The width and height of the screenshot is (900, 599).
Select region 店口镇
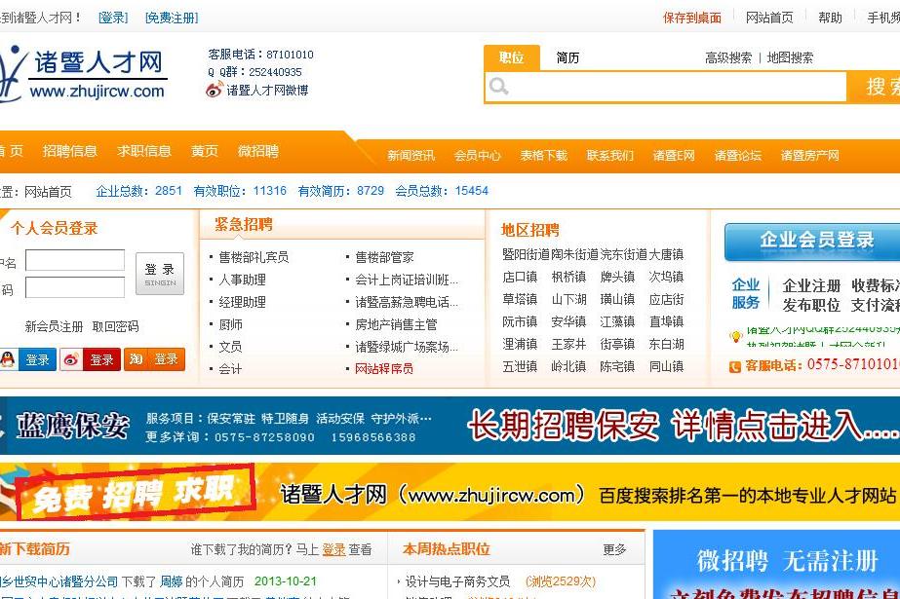point(520,277)
